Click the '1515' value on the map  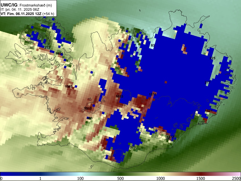88,108
